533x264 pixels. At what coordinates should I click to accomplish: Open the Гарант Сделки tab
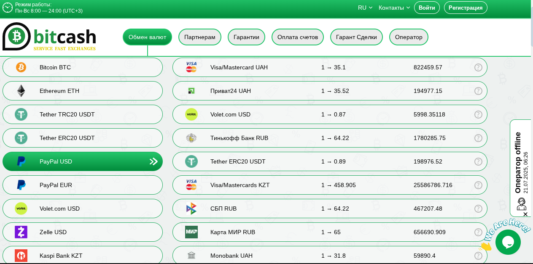click(x=356, y=37)
